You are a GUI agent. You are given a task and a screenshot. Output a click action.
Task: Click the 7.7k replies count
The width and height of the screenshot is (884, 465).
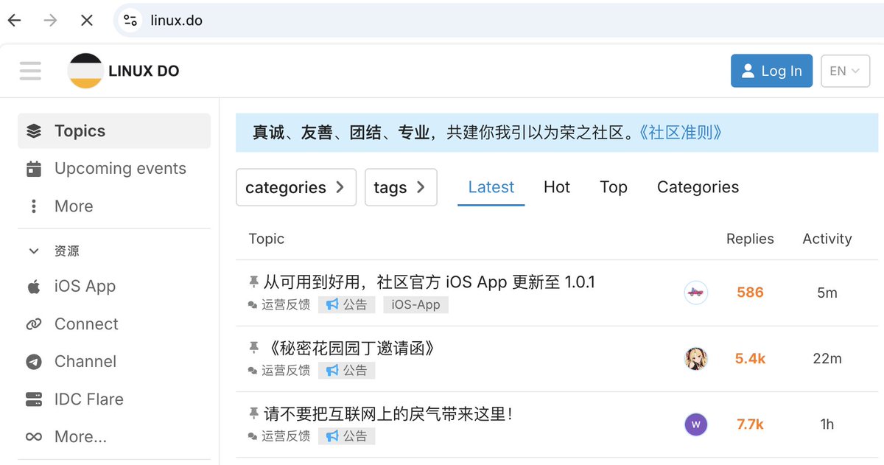click(x=750, y=424)
